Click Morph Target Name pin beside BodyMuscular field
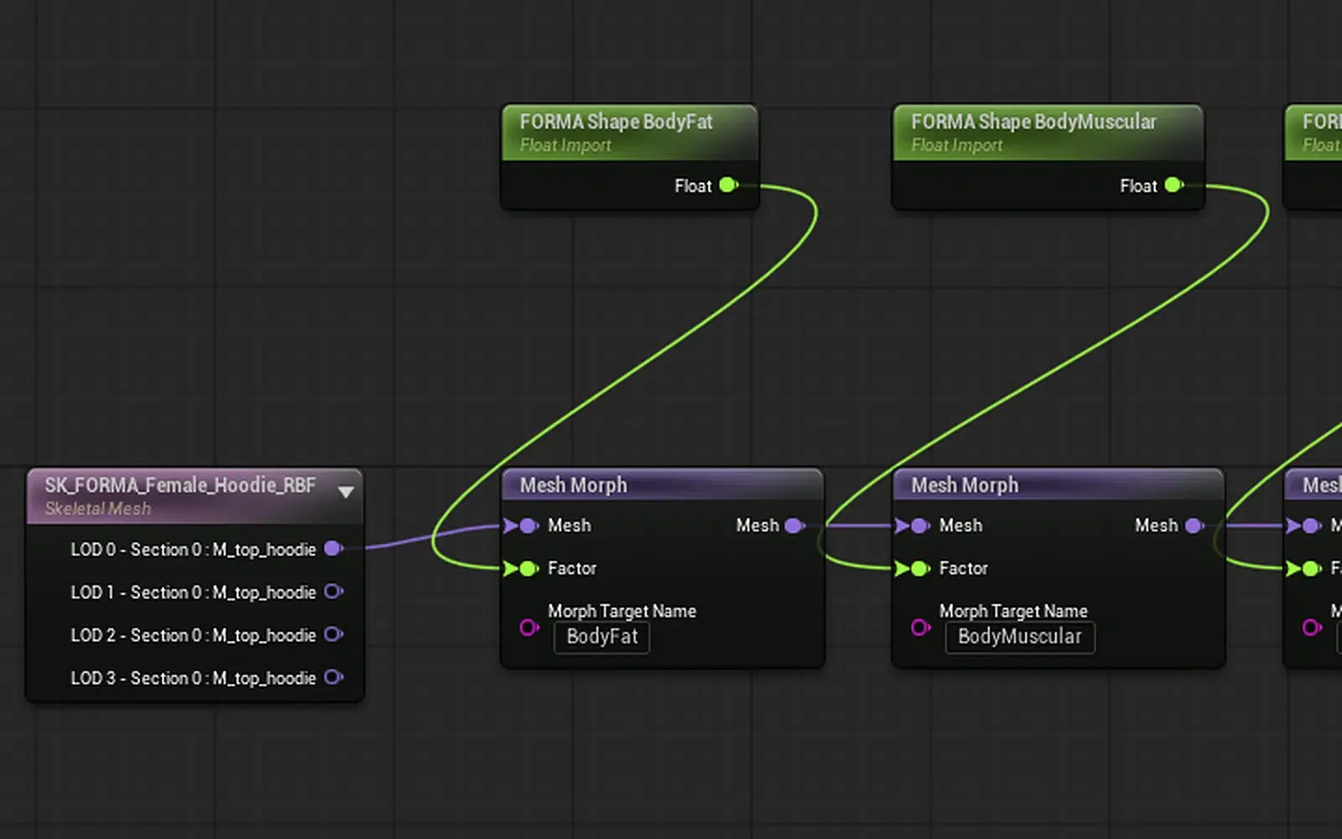 921,628
